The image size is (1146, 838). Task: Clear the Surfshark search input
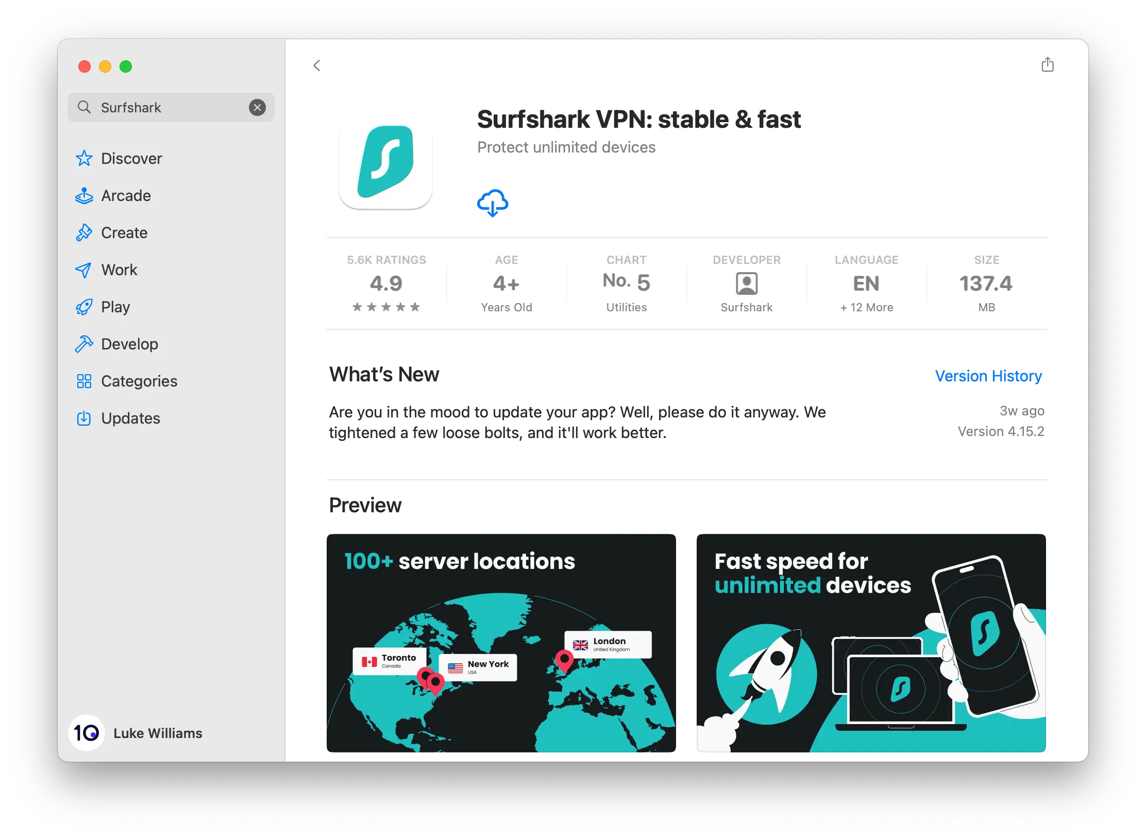(x=258, y=108)
